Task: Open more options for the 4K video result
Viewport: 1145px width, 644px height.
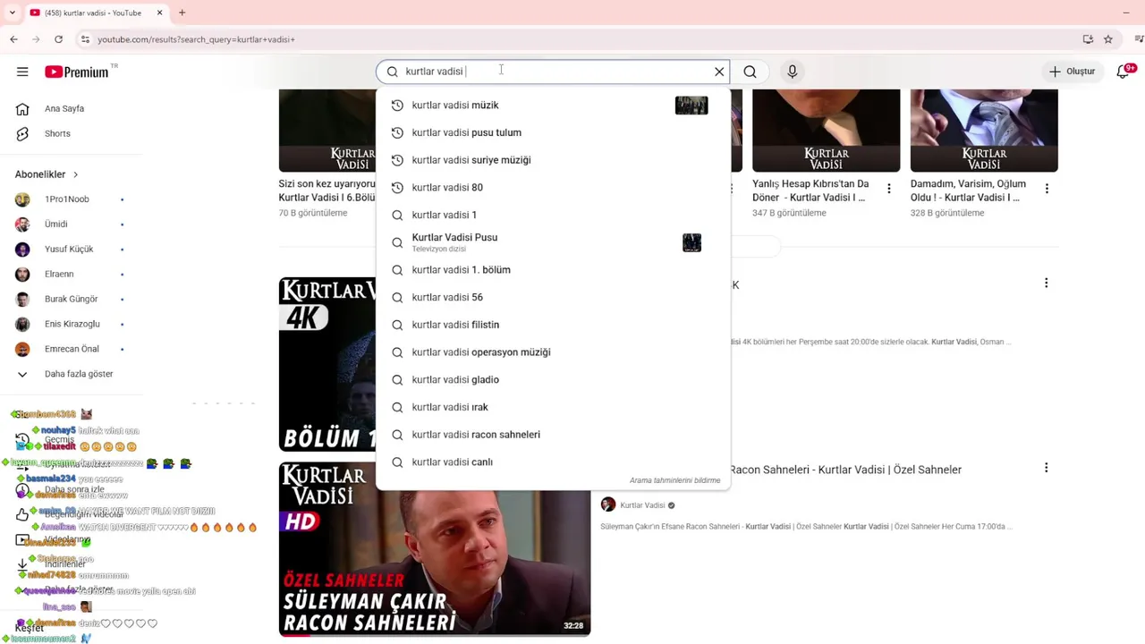Action: point(1046,284)
